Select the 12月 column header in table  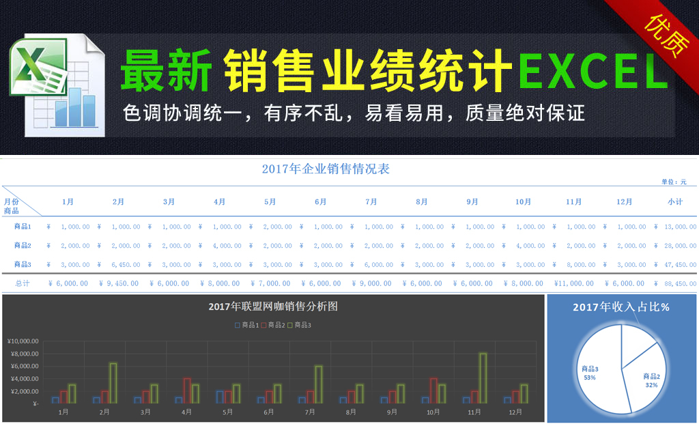click(x=624, y=202)
